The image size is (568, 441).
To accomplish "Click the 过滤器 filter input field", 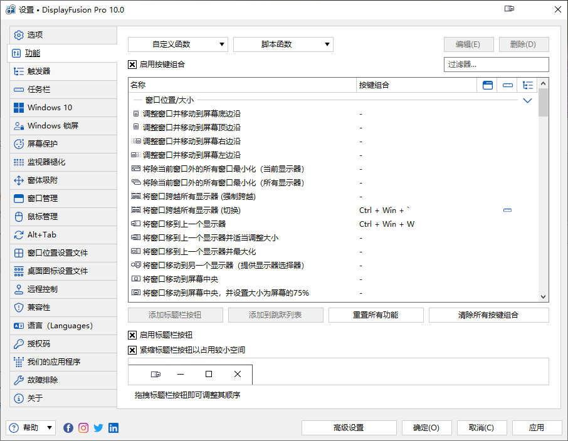I will pyautogui.click(x=496, y=65).
